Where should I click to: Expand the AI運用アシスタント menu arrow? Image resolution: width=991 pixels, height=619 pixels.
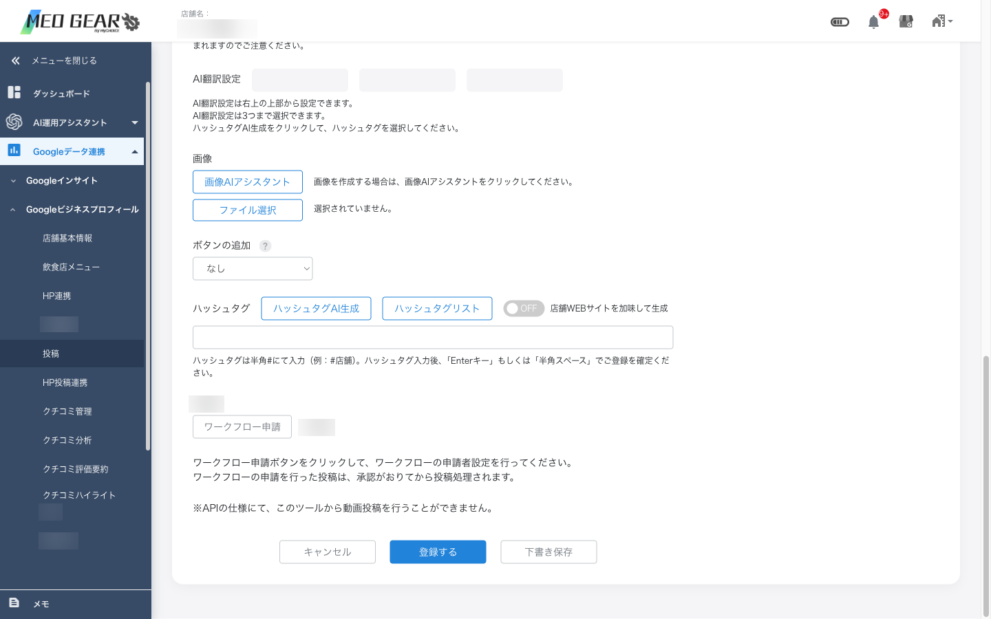pos(135,122)
